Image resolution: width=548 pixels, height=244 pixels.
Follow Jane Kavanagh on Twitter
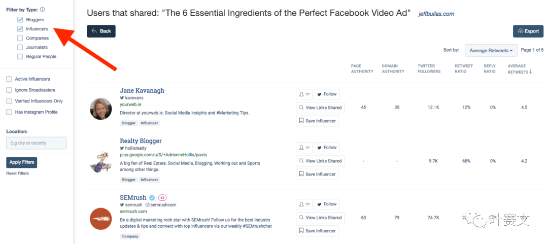click(326, 94)
